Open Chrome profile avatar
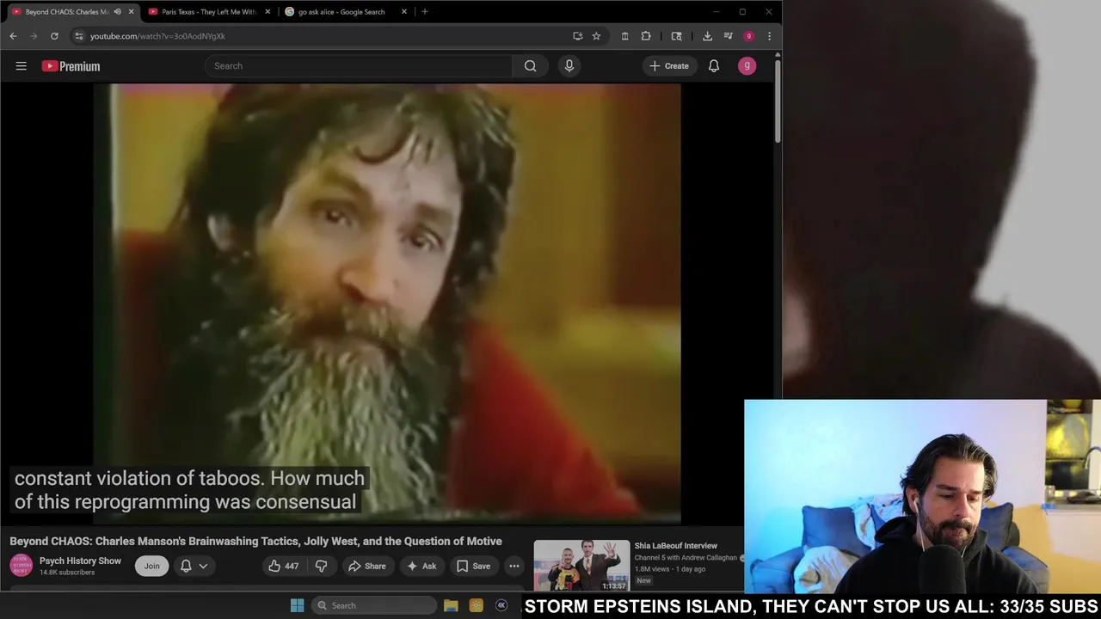 tap(749, 36)
